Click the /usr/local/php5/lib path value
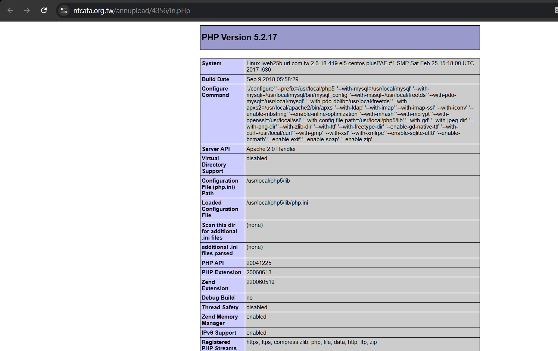This screenshot has height=351, width=558. (268, 181)
